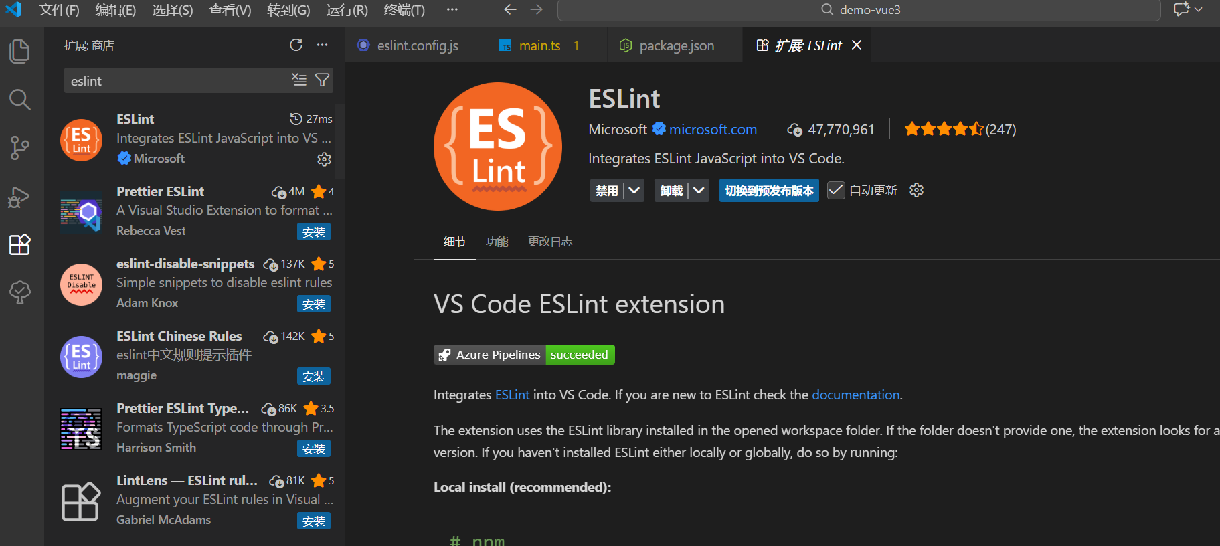Open the 查看(V) menu
This screenshot has width=1220, height=546.
point(230,9)
